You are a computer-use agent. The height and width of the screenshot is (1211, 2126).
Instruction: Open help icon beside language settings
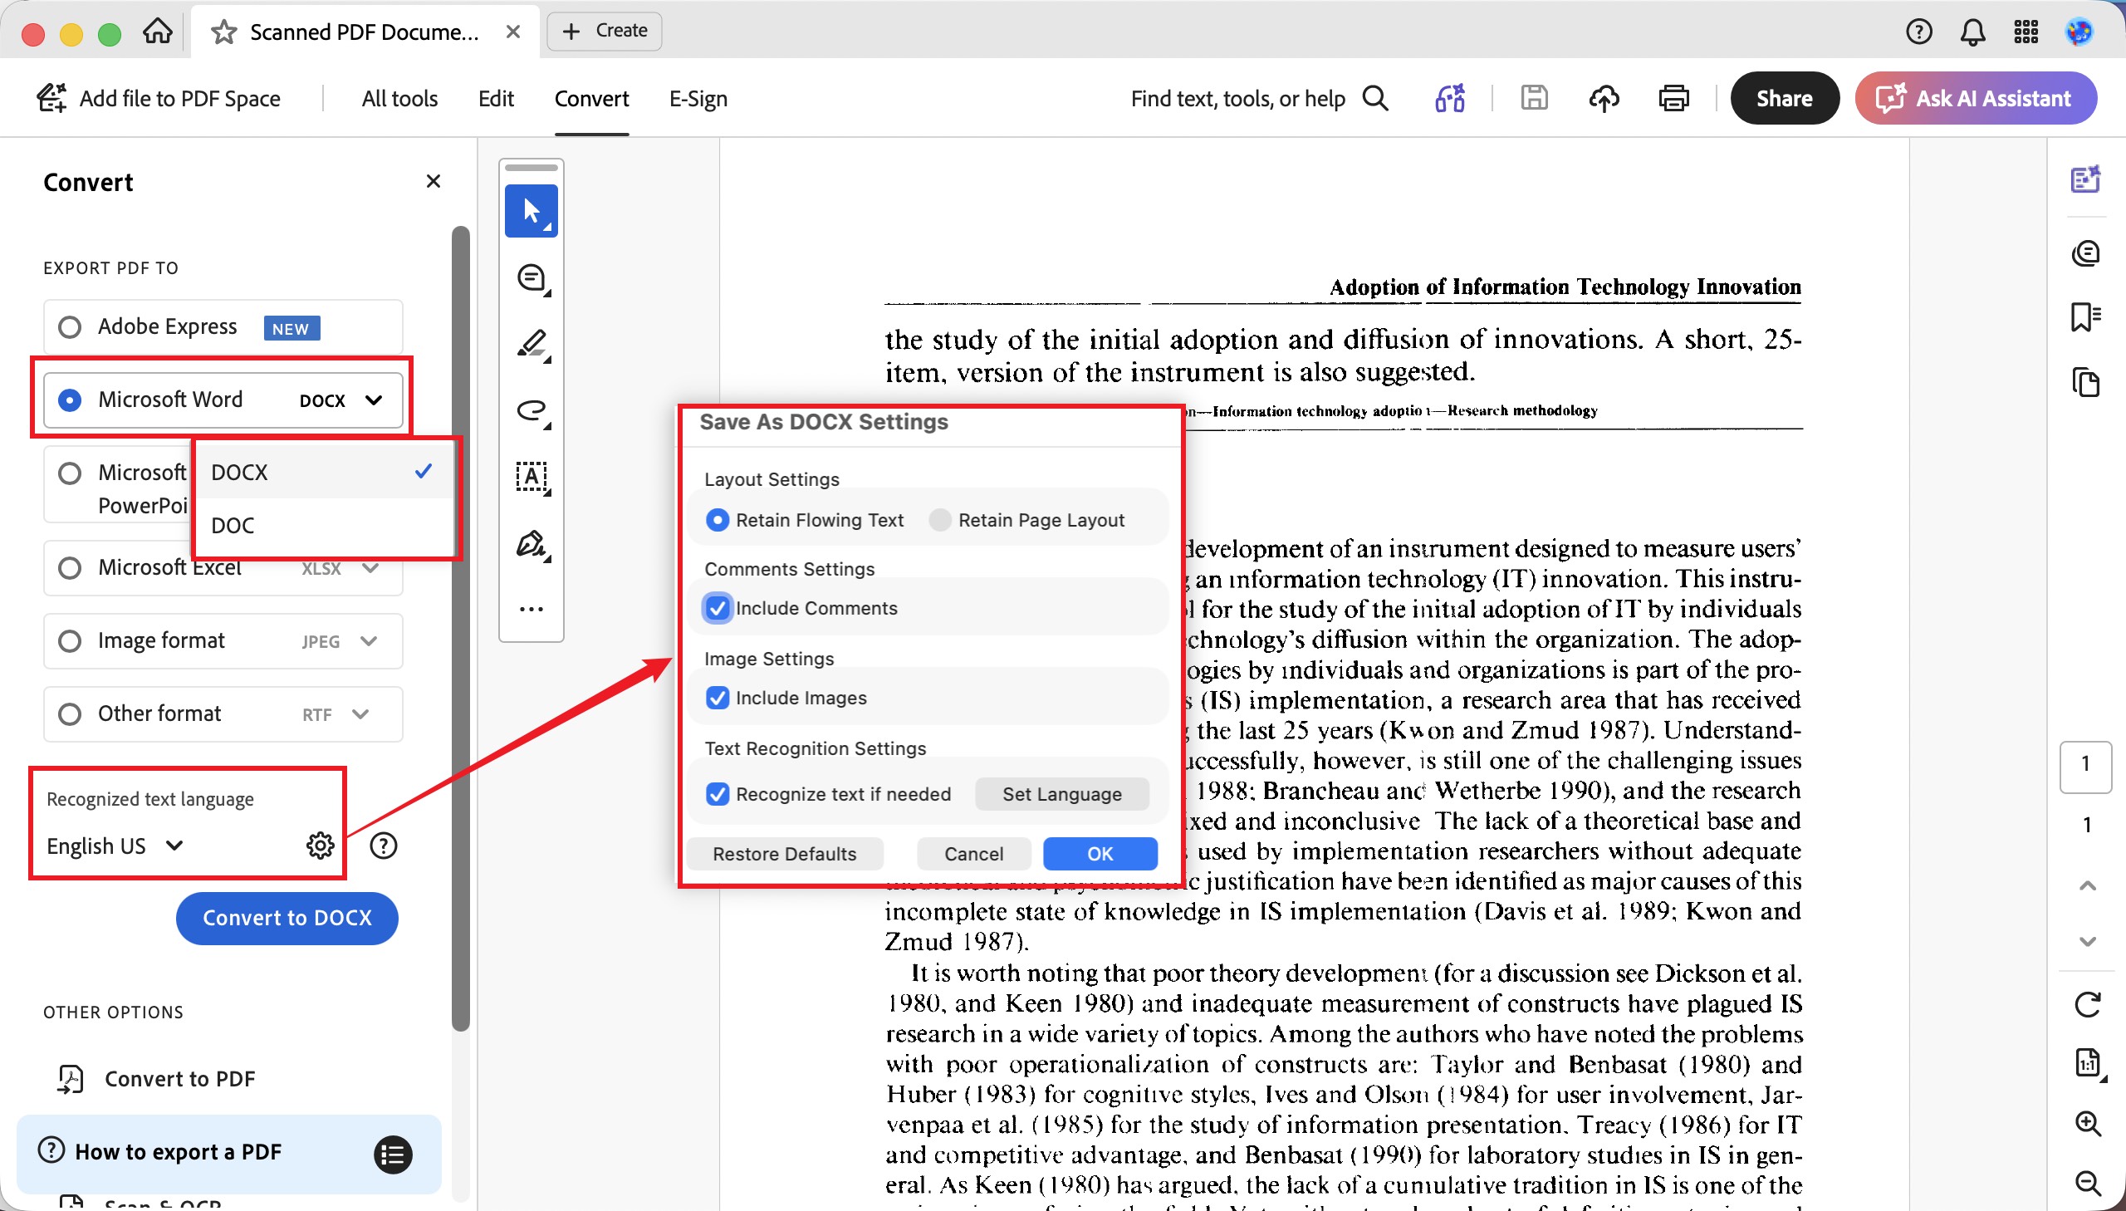pos(384,846)
